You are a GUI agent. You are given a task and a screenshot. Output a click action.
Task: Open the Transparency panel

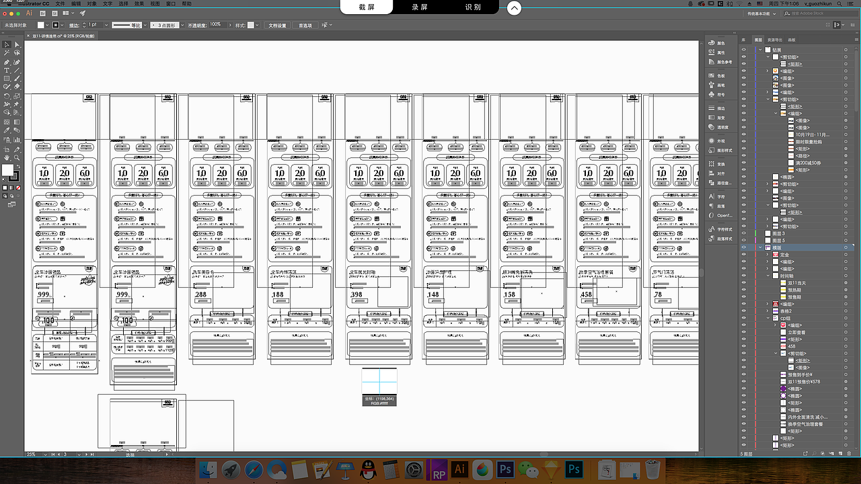point(718,127)
